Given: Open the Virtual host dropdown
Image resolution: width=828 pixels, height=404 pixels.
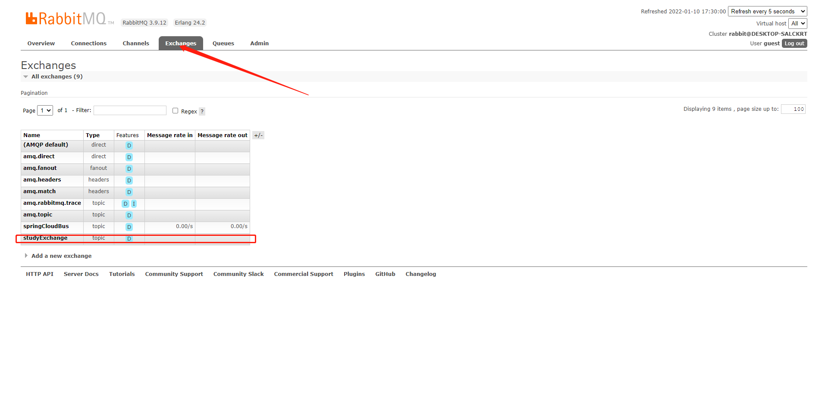Looking at the screenshot, I should [797, 23].
